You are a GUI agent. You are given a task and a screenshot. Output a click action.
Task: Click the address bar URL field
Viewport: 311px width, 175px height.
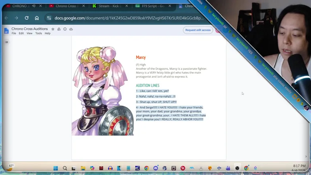pos(129,18)
